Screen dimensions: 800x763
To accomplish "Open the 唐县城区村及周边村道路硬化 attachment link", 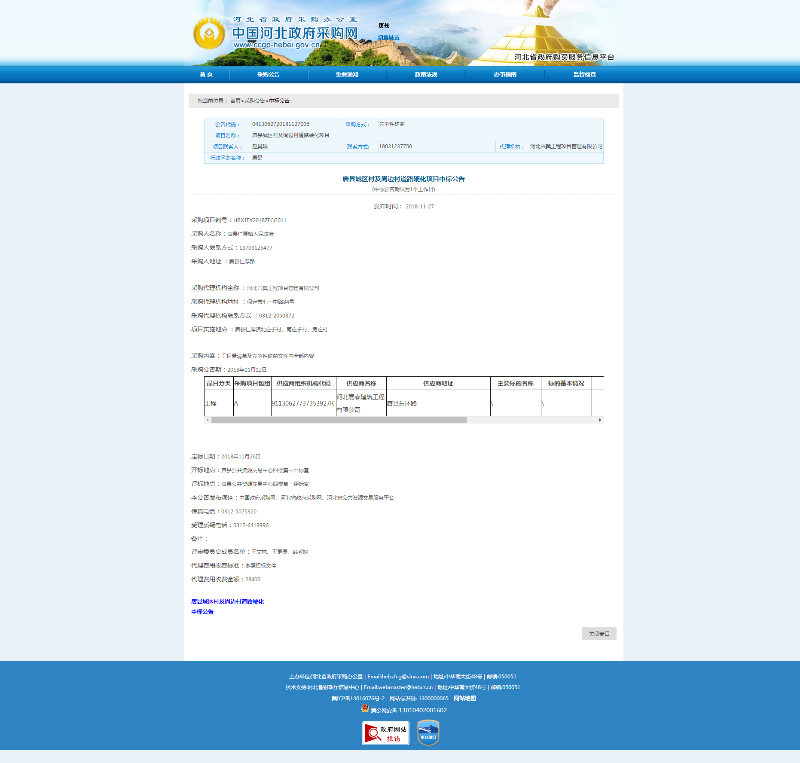I will pos(227,601).
